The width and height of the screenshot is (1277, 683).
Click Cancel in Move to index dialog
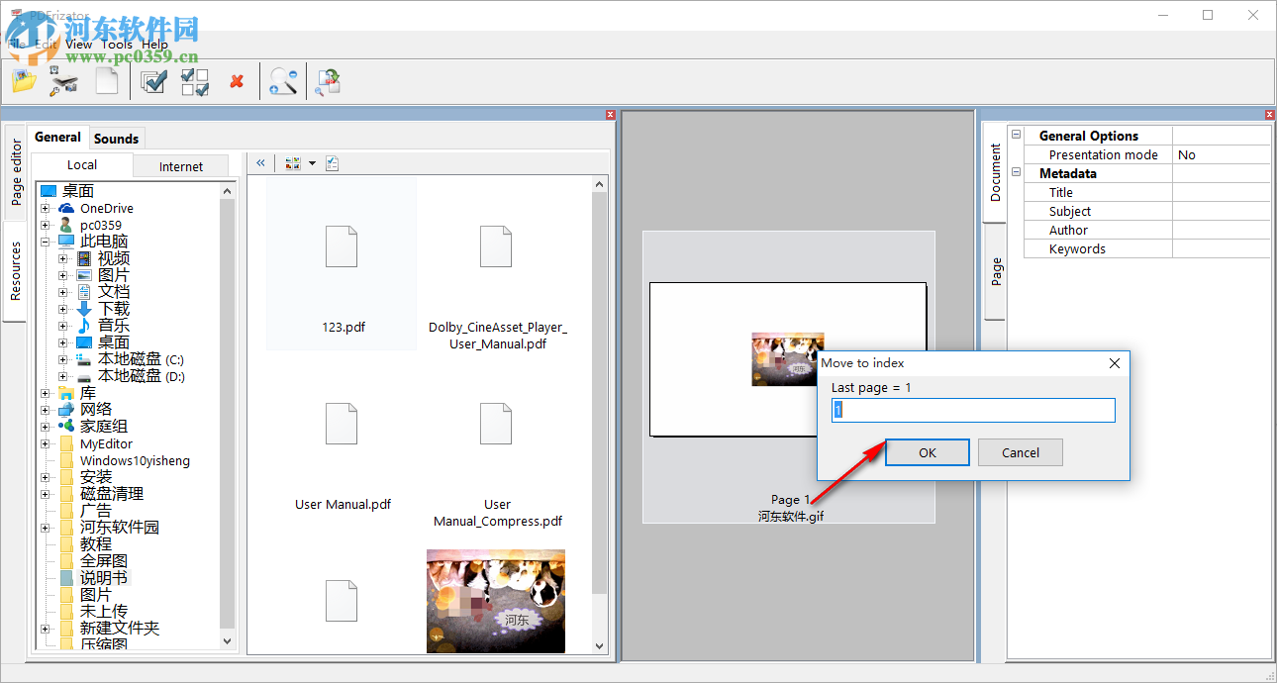click(x=1021, y=452)
